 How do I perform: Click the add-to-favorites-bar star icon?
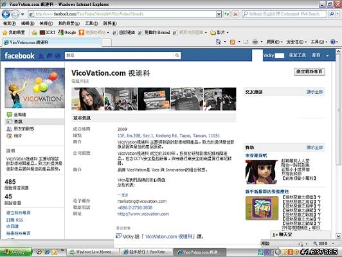click(x=34, y=33)
